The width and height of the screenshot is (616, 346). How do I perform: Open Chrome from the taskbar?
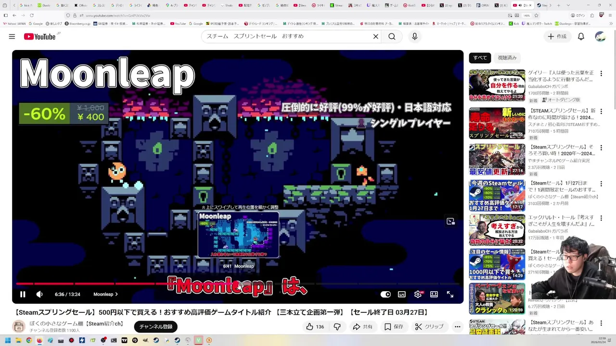point(29,341)
